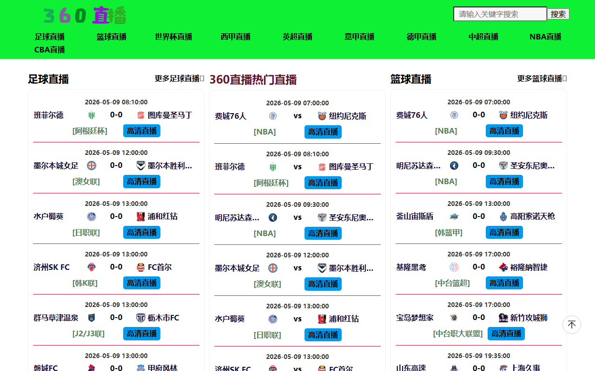Click 360直播热门直播 section heading
Image resolution: width=595 pixels, height=371 pixels.
pyautogui.click(x=253, y=80)
